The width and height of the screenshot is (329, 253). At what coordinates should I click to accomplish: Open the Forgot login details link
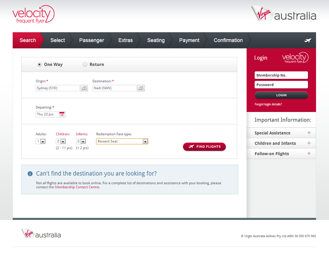268,104
